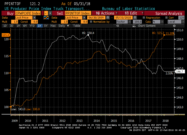Viewport: 187px width, 135px height.
Task: Select the YTD range tab
Action: pos(32,26)
